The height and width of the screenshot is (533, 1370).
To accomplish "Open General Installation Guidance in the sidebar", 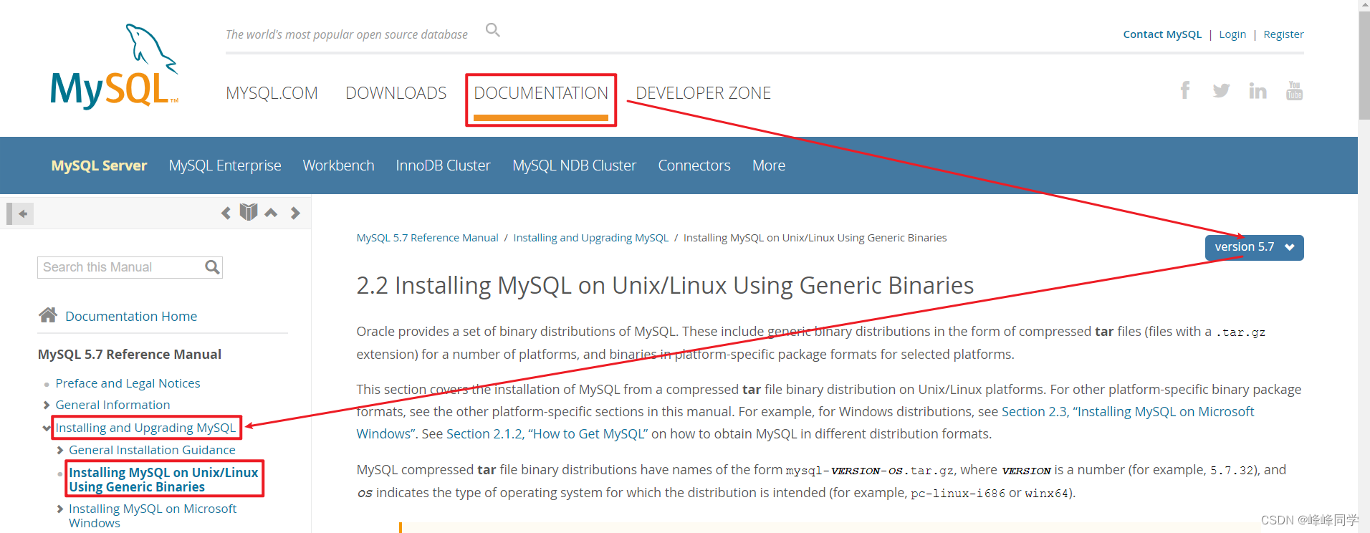I will [152, 450].
